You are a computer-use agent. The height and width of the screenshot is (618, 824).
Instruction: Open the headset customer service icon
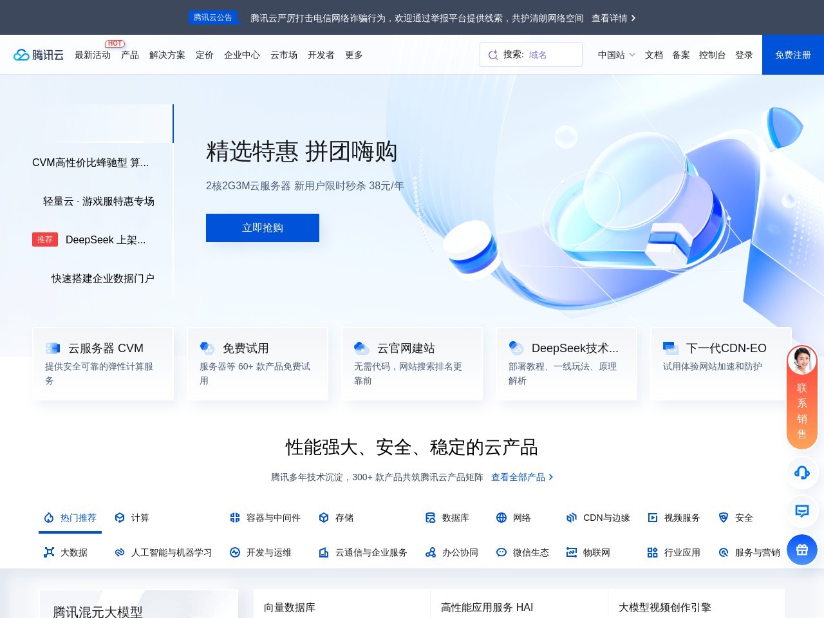click(801, 473)
